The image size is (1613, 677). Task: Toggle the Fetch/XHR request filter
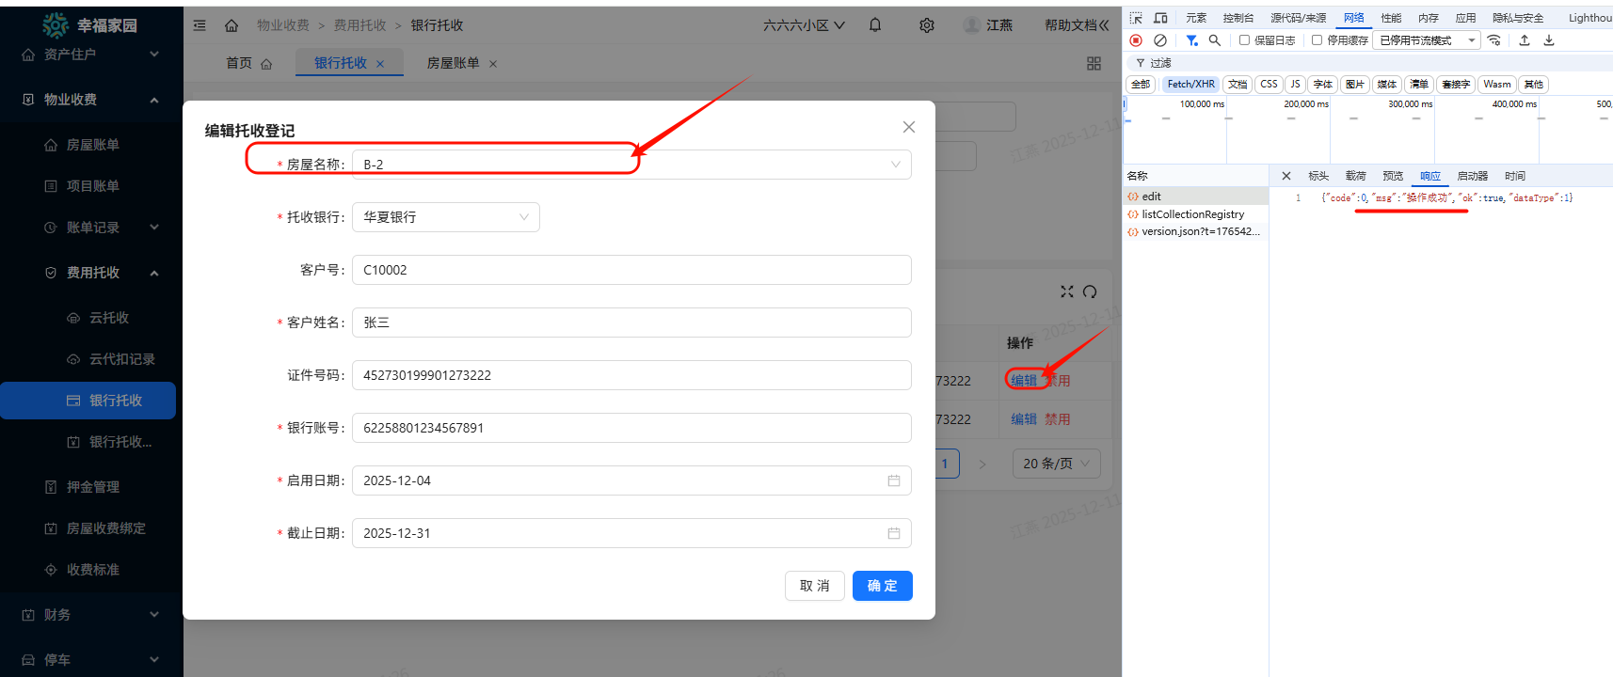[1190, 85]
